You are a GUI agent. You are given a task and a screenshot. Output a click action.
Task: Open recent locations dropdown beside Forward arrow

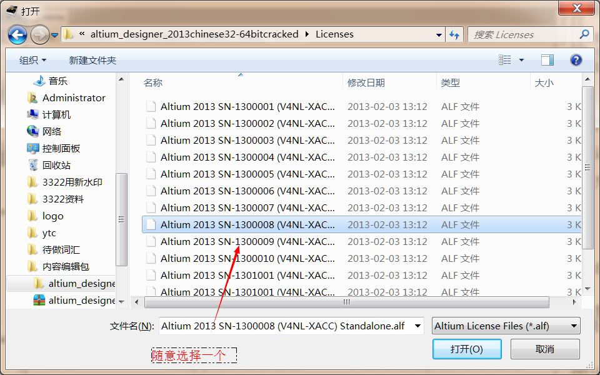55,35
